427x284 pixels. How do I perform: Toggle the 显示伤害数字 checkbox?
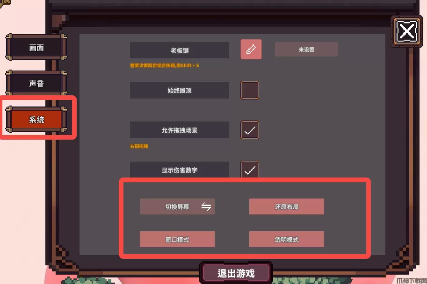tap(250, 170)
